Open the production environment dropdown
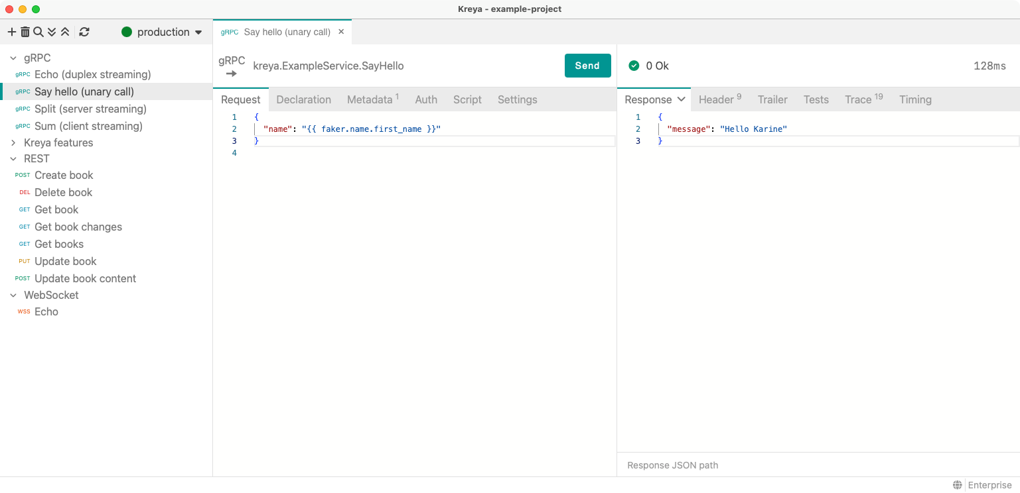Screen dimensions: 1020x493 pos(161,31)
